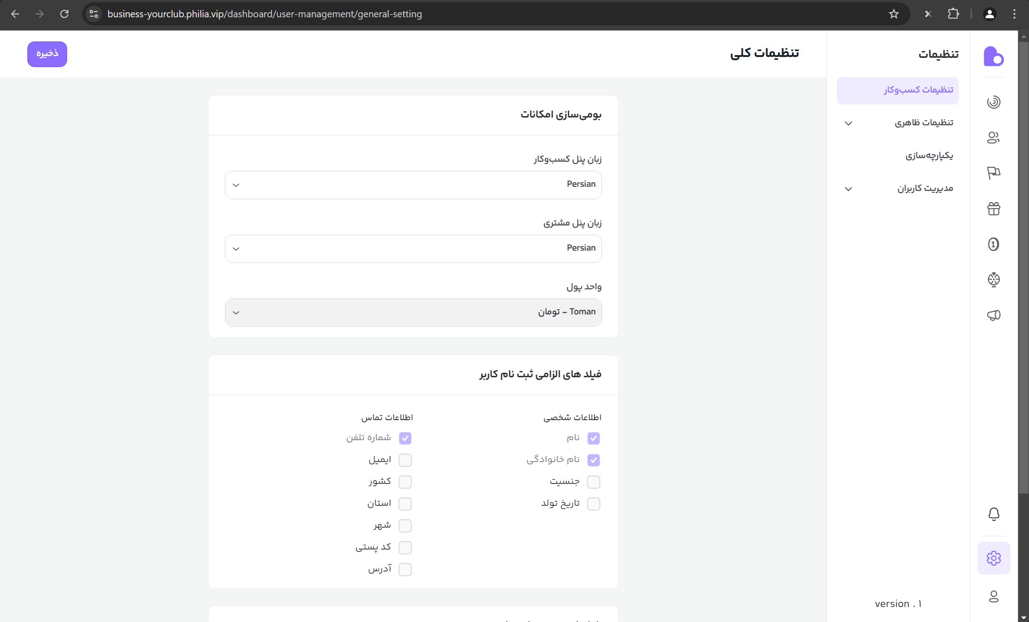Open the flag icon in the sidebar
1029x622 pixels.
click(x=993, y=173)
